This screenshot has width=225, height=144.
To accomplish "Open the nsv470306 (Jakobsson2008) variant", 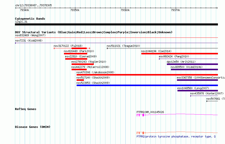I will (95, 72).
